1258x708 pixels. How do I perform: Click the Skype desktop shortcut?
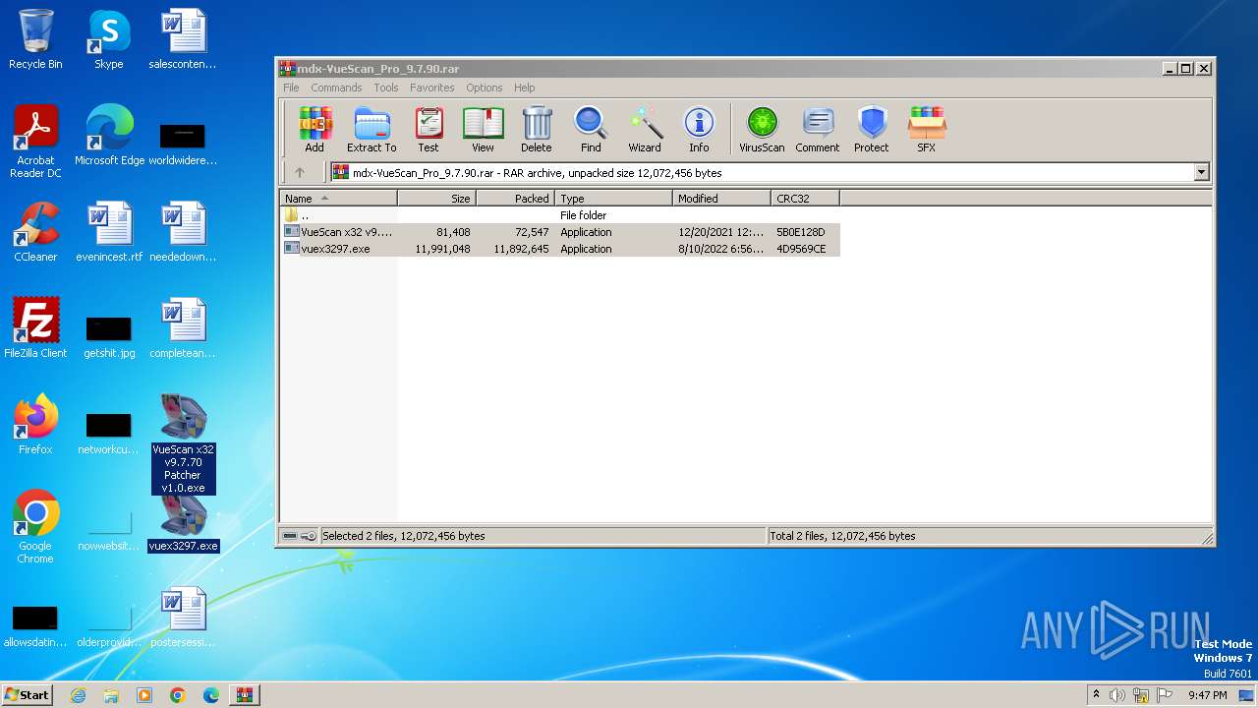[x=108, y=39]
